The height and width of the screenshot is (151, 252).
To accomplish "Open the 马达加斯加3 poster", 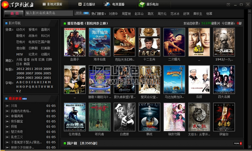I will 174,79.
